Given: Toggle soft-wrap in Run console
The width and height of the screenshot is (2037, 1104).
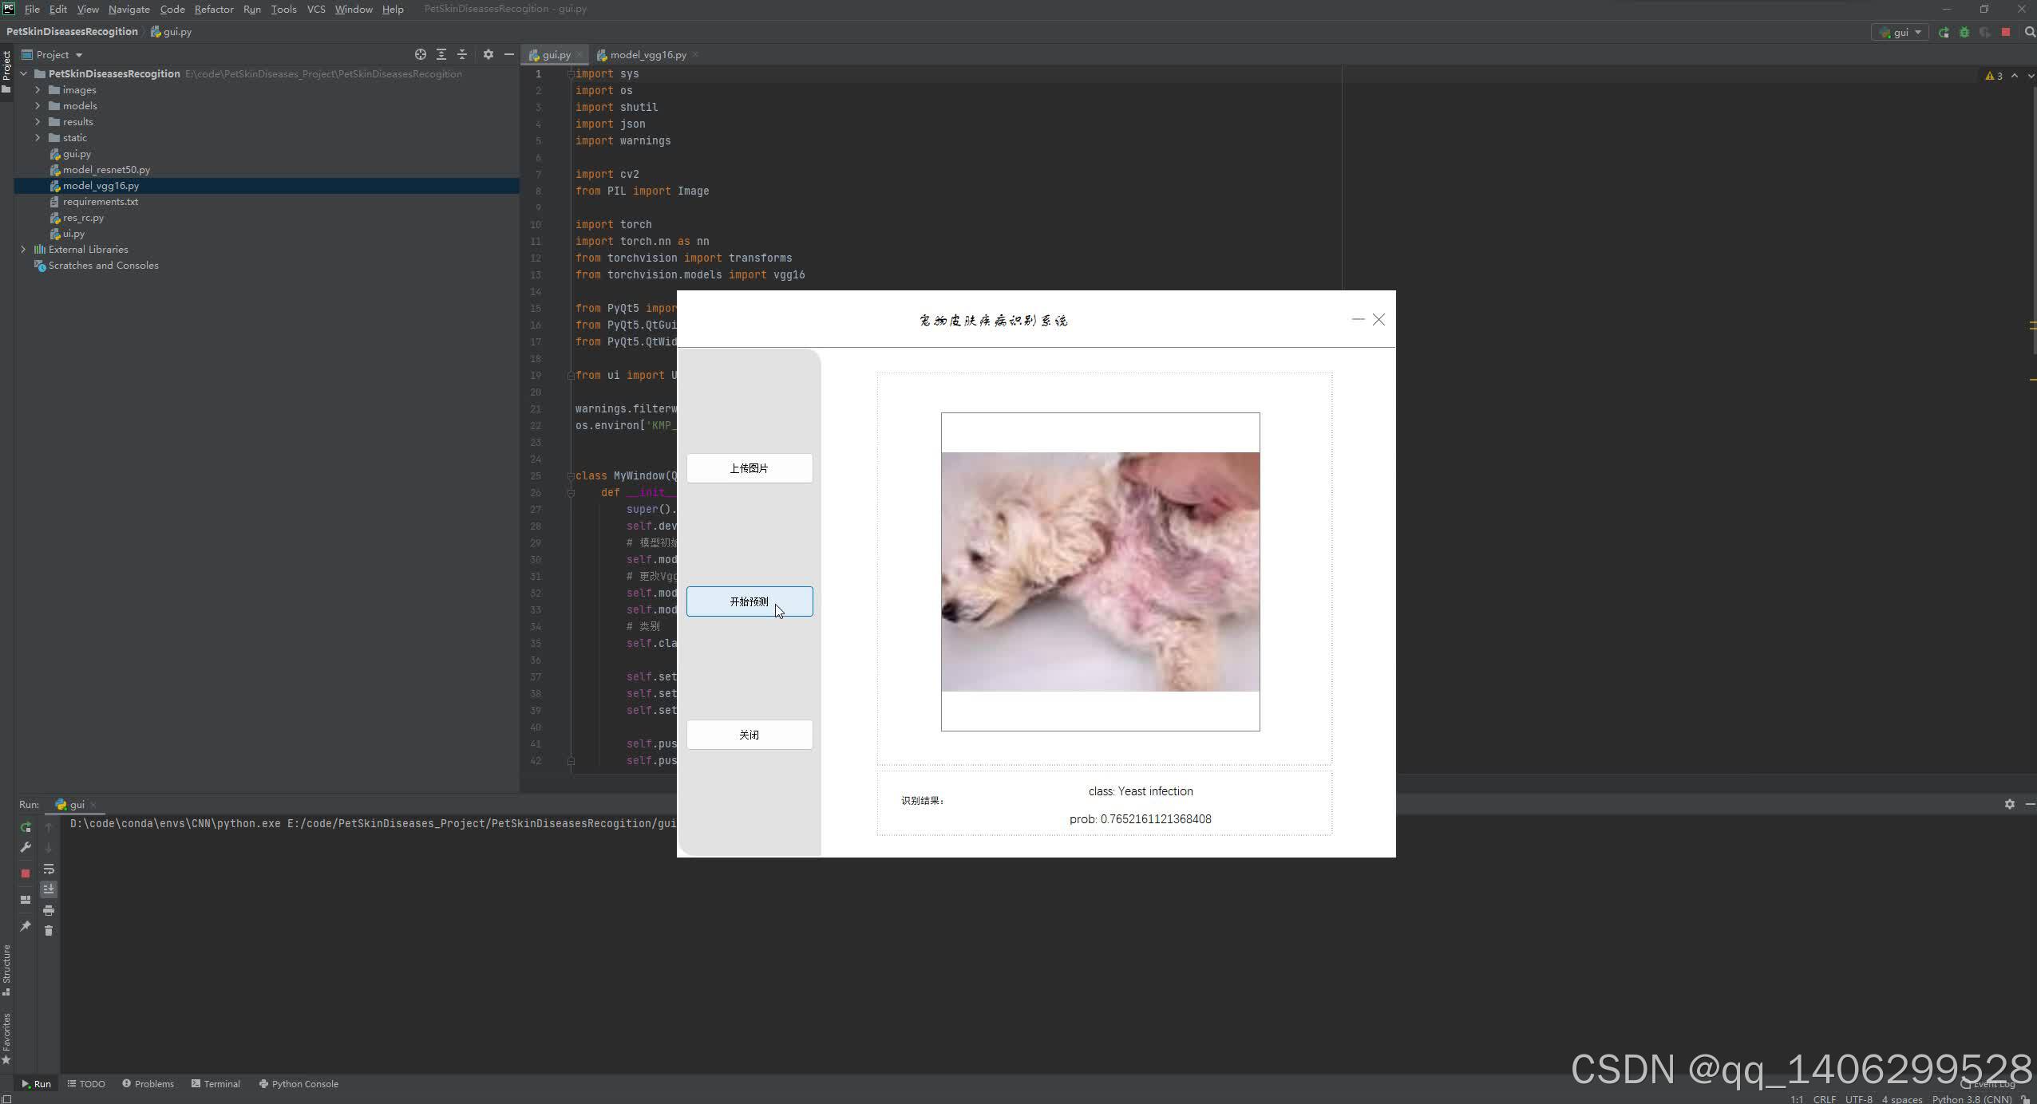Looking at the screenshot, I should tap(49, 869).
